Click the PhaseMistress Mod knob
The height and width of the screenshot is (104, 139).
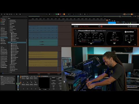coord(101,36)
